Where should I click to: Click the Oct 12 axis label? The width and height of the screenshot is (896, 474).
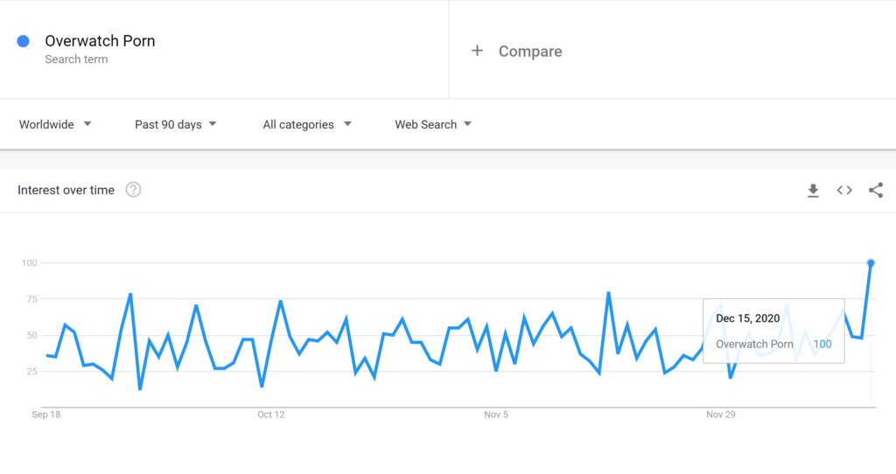(271, 415)
